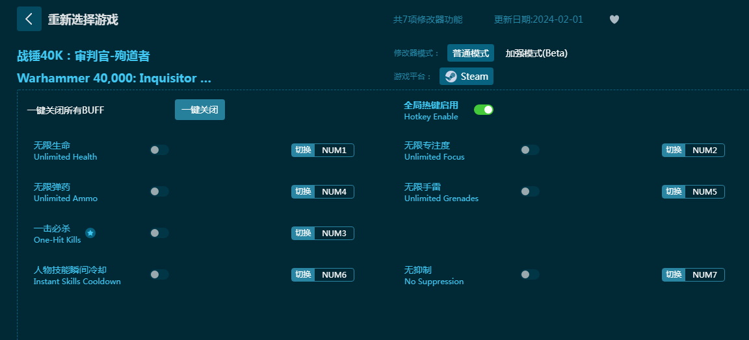Enable the Unlimited Health toggle
Viewport: 749px width, 340px height.
pos(159,150)
